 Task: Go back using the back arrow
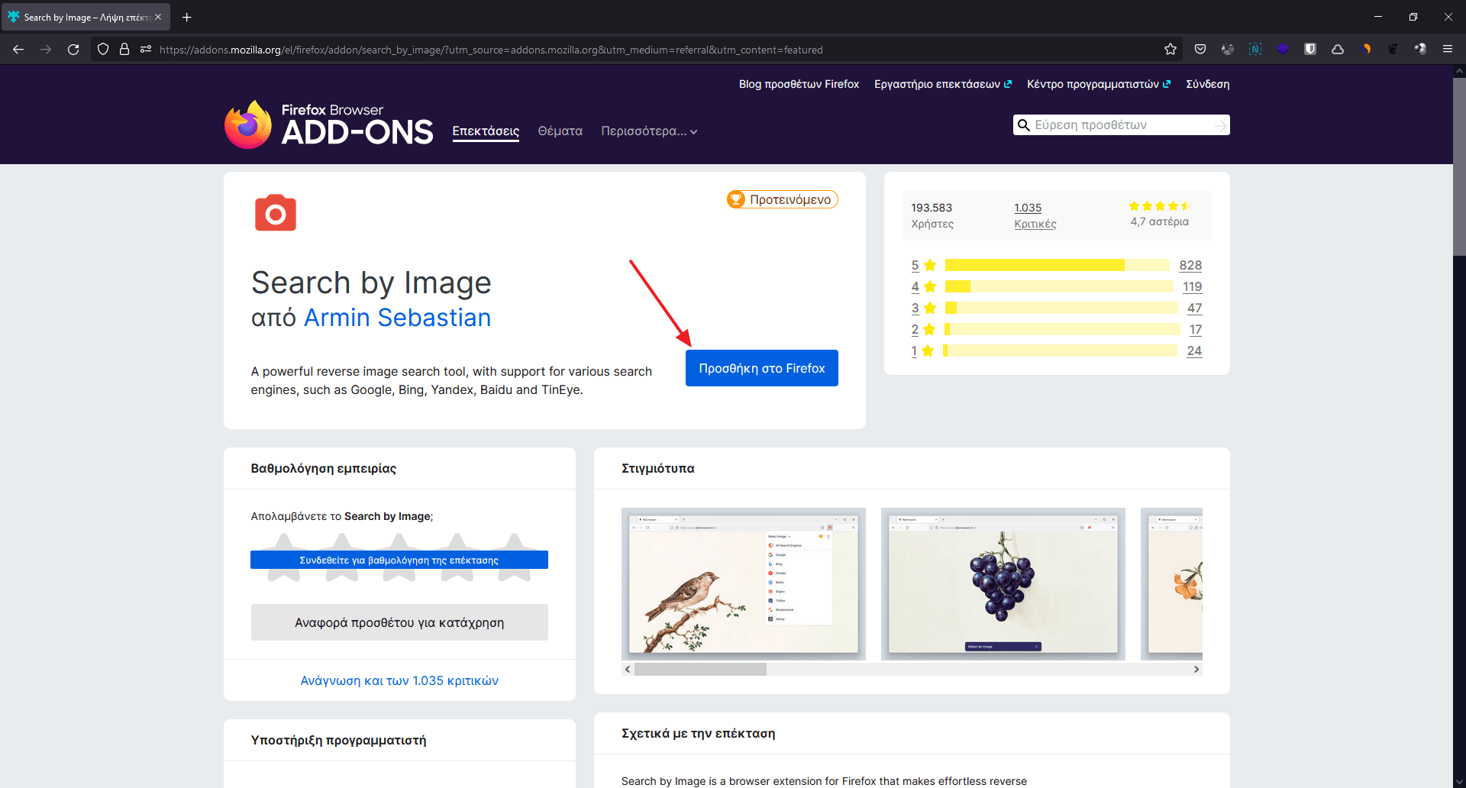point(18,50)
